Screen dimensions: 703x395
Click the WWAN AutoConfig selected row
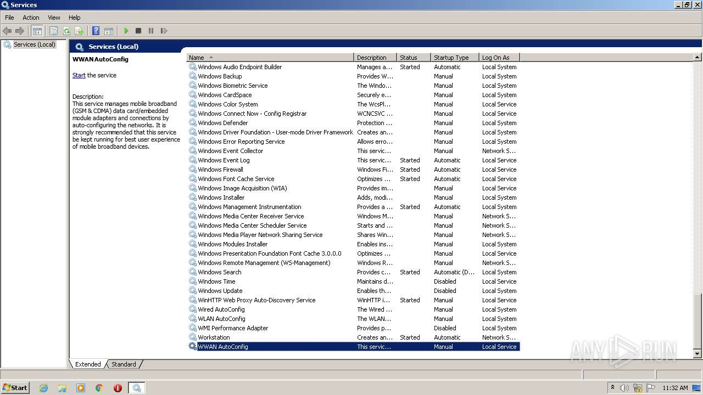click(353, 347)
